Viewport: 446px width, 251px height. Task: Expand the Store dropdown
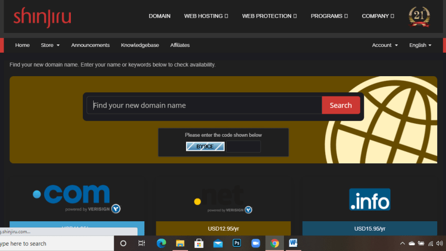pos(50,45)
